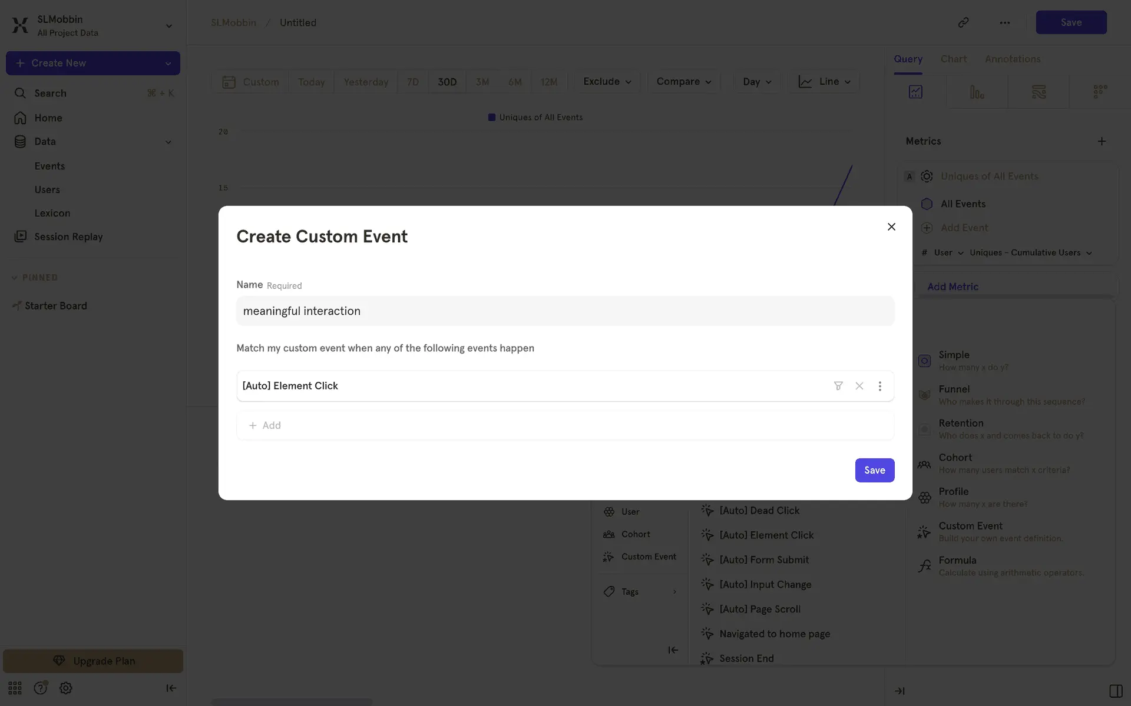Collapse the left sidebar with arrow icon

[x=171, y=688]
